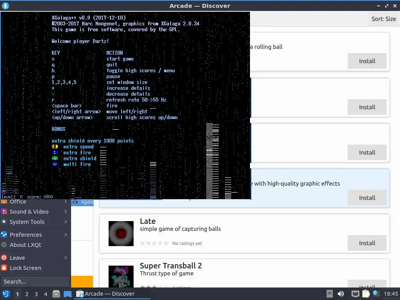Screen dimensions: 400x300
Task: Expand the Office submenu arrow
Action: 66,202
